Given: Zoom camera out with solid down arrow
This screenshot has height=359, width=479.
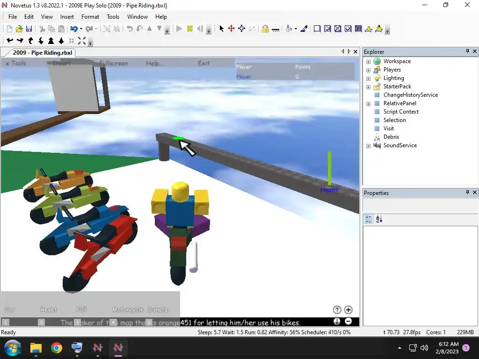Looking at the screenshot, I should click(61, 40).
